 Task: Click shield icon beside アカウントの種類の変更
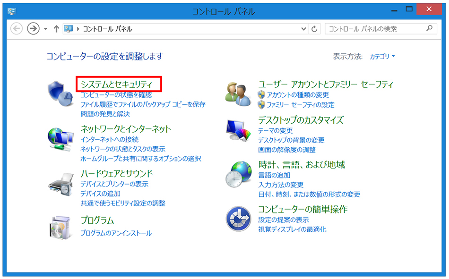tap(261, 95)
